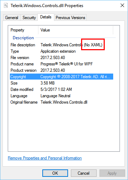Image resolution: width=128 pixels, height=180 pixels.
Task: Click the Description group header
Action: [x=23, y=38]
